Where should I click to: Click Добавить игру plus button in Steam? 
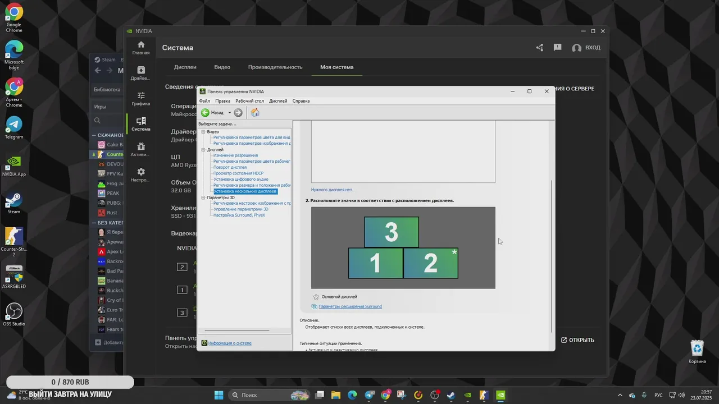[98, 342]
